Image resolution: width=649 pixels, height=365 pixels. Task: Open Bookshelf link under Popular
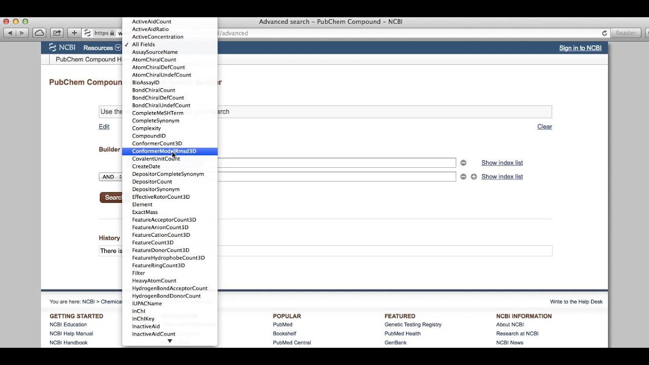point(284,334)
